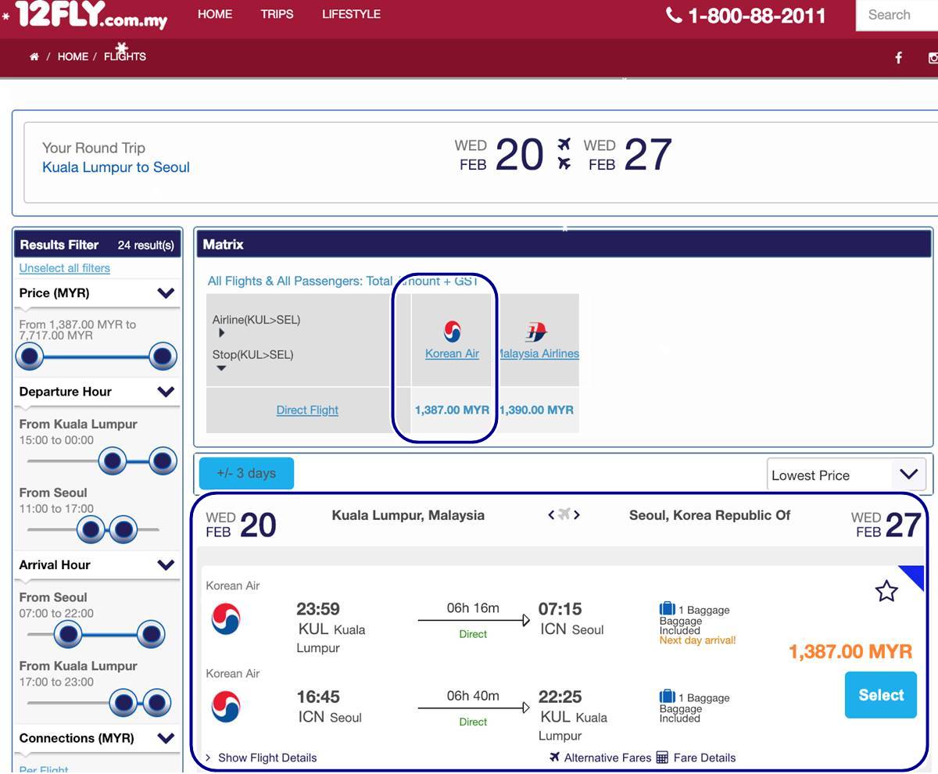Viewport: 938px width, 774px height.
Task: Click the orange 1,387.00 MYR price
Action: pyautogui.click(x=850, y=651)
